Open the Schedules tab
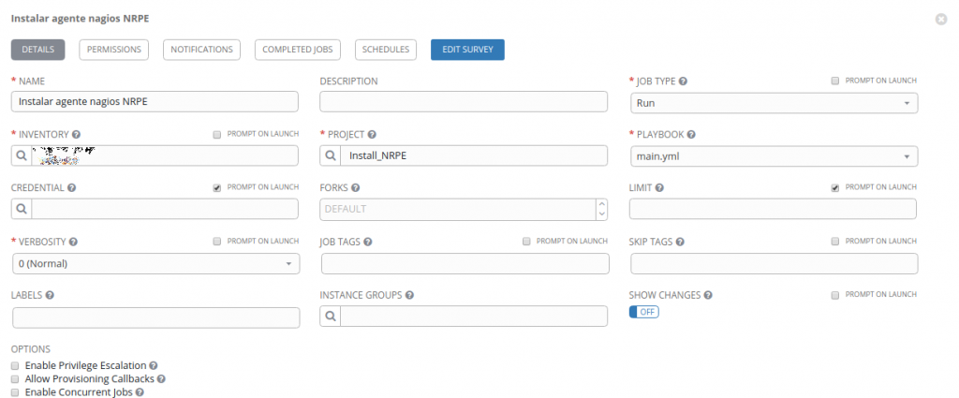 click(x=386, y=50)
